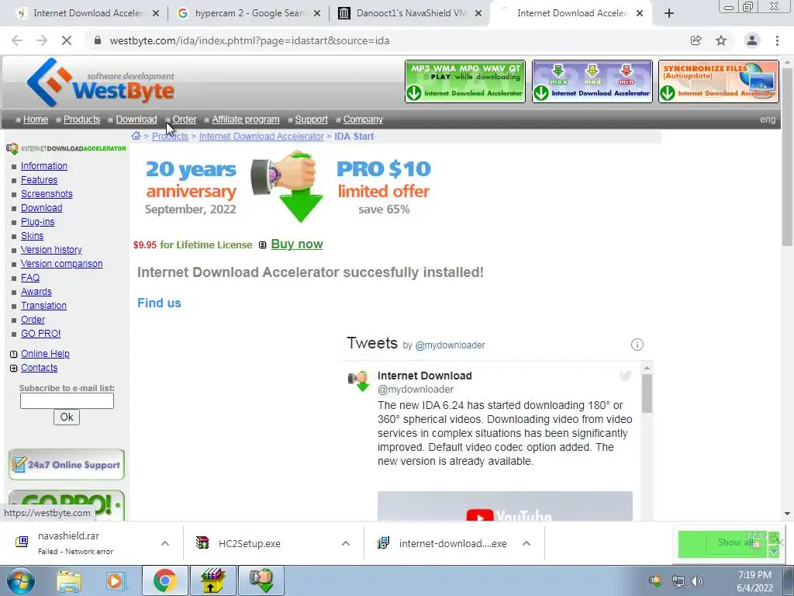Click the Twitter bird icon in tweet
The image size is (794, 596).
626,376
